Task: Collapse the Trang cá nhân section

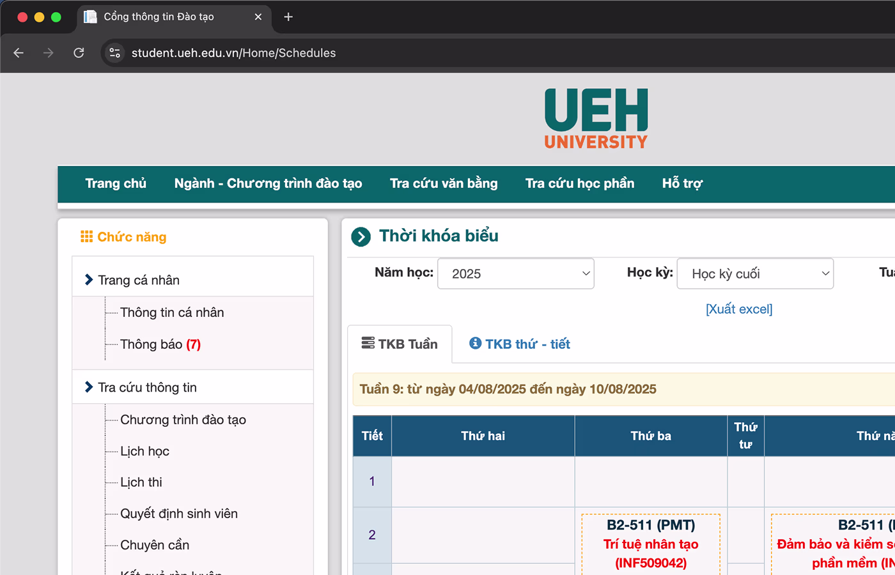Action: pos(139,280)
